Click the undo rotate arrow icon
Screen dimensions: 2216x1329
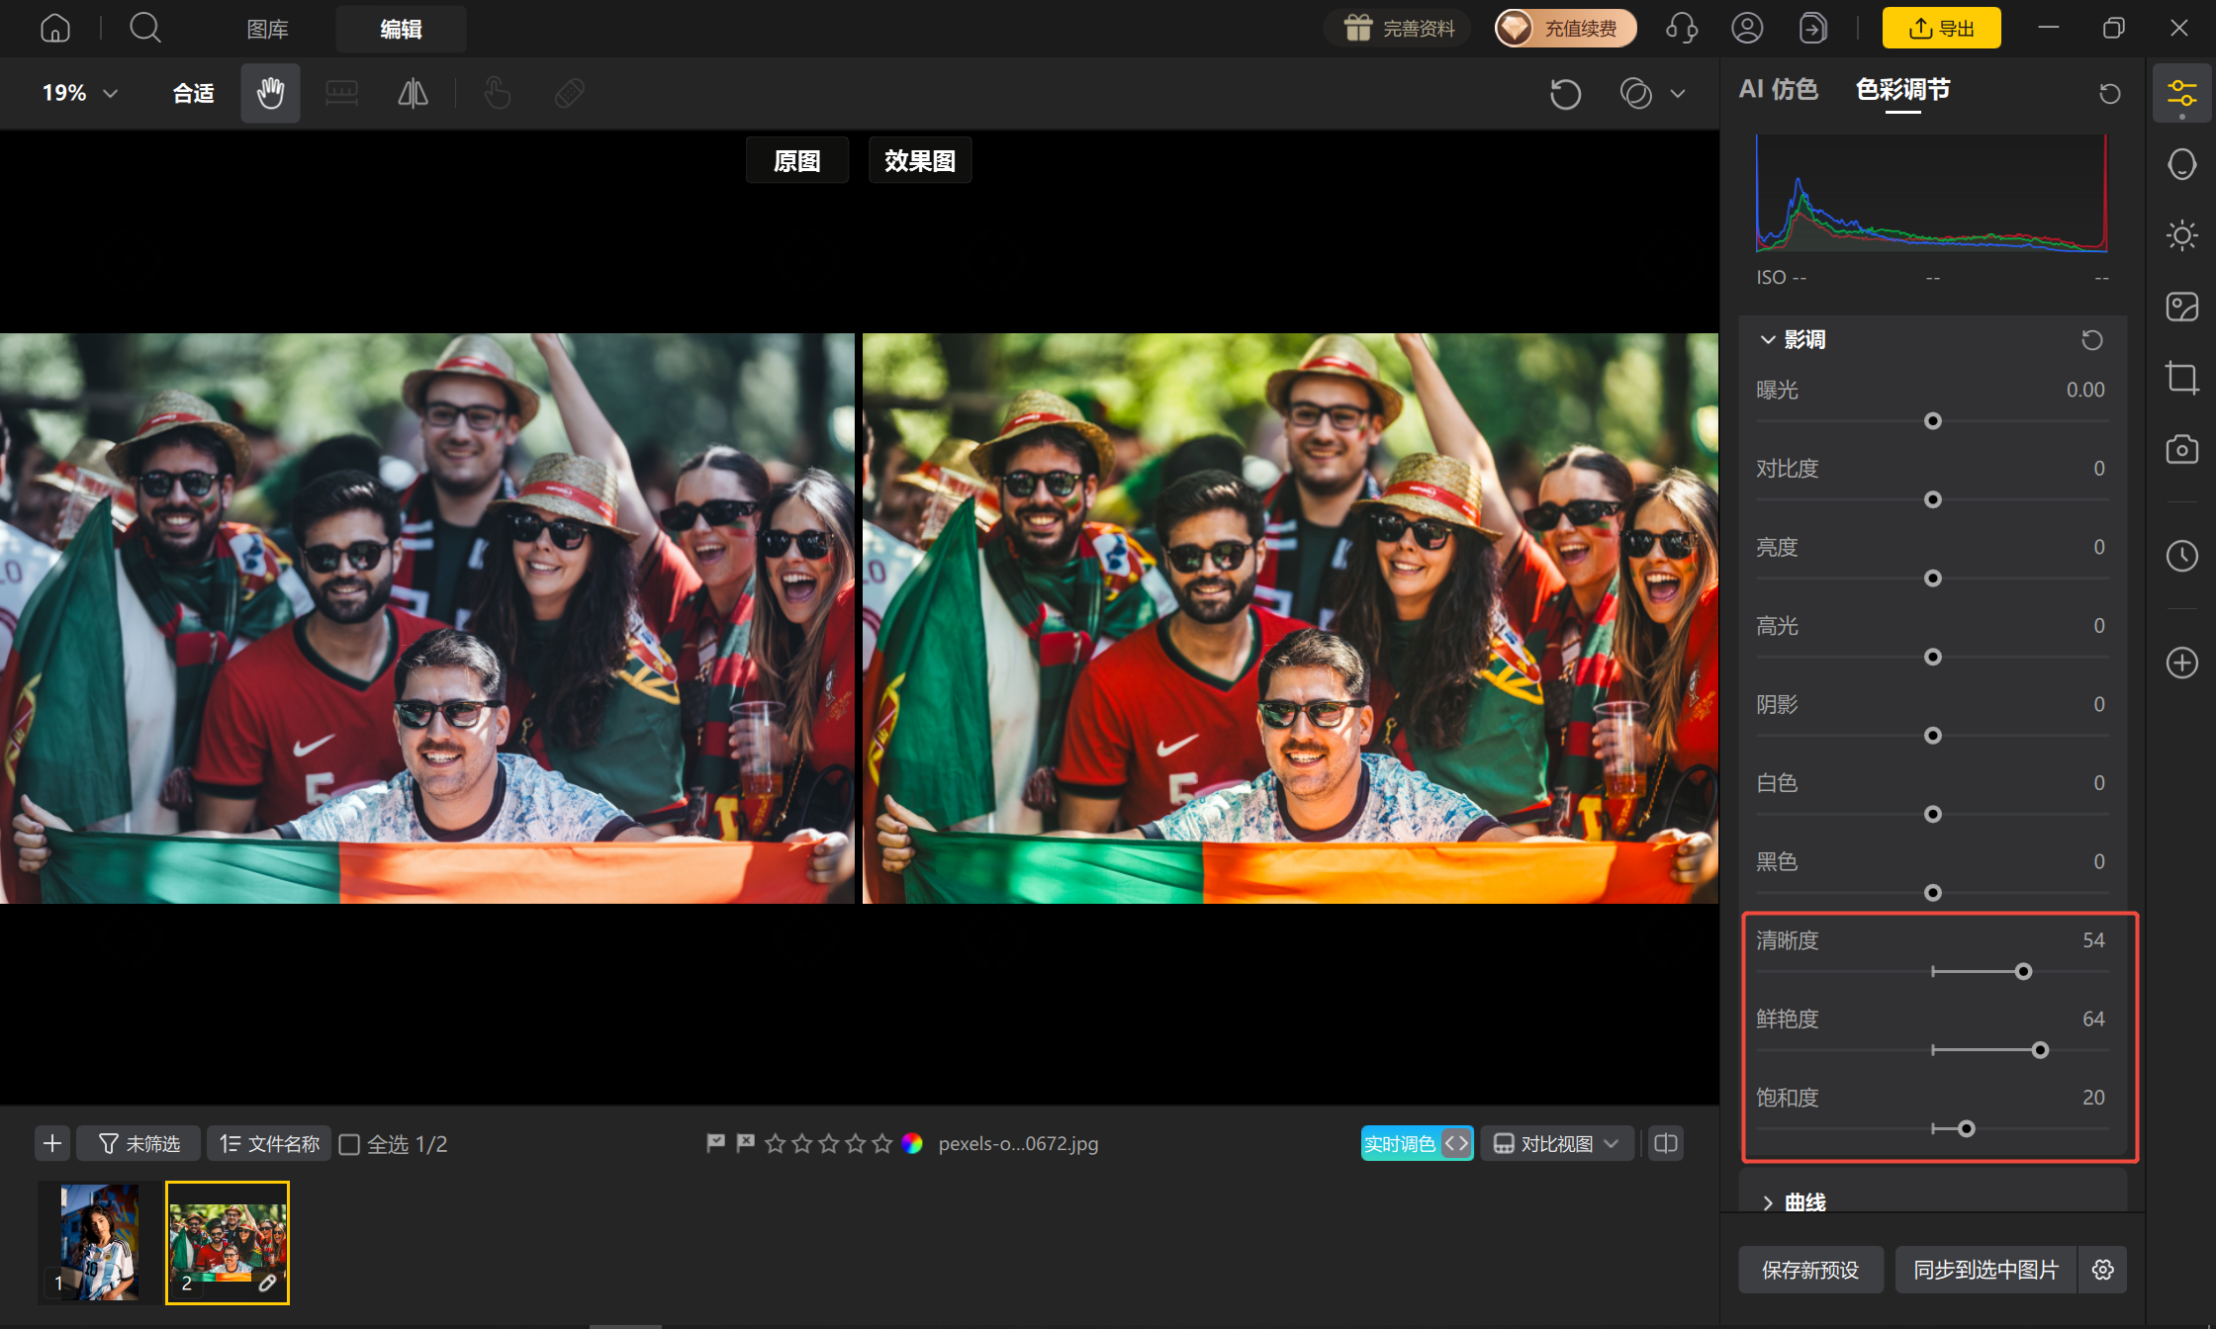coord(1565,94)
